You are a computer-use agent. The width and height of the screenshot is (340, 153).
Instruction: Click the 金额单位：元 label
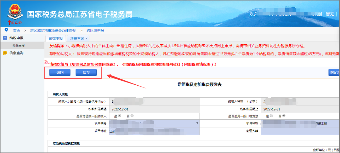click(326, 150)
